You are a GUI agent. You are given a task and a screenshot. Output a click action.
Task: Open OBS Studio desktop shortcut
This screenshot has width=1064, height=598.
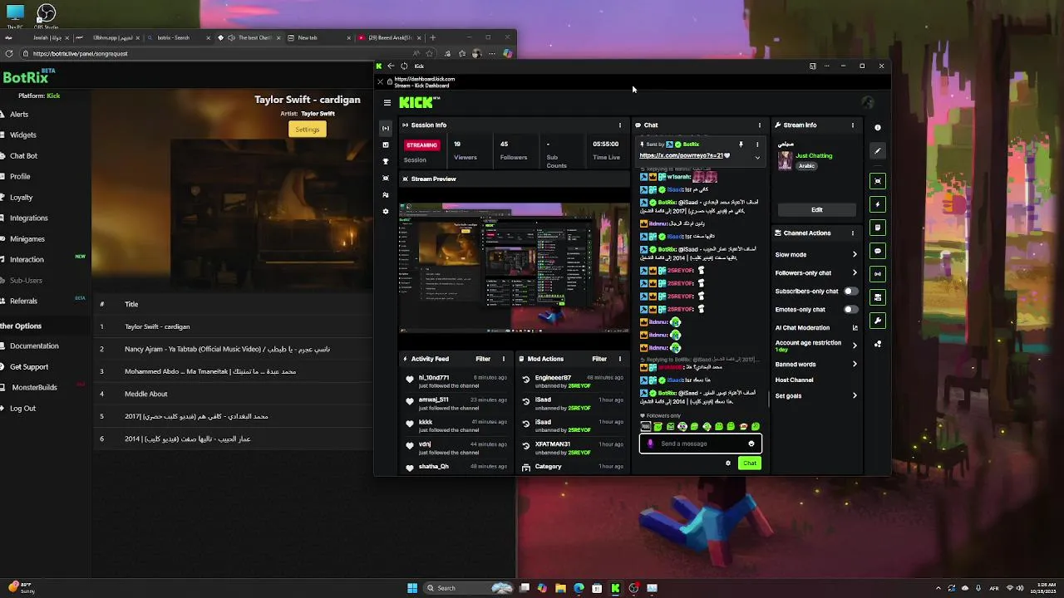46,17
